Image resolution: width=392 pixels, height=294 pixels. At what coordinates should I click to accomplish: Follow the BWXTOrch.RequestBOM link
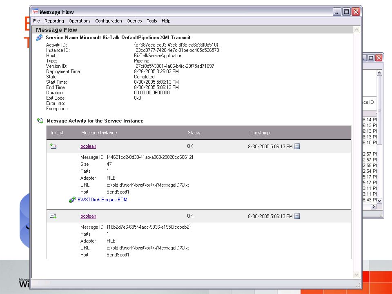tap(102, 200)
